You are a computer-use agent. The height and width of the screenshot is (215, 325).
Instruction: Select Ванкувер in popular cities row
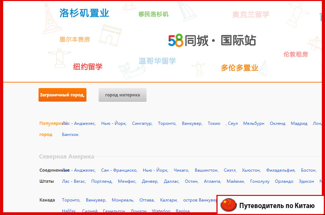tap(192, 123)
